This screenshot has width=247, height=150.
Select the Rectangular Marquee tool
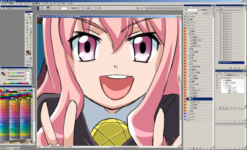(27, 17)
